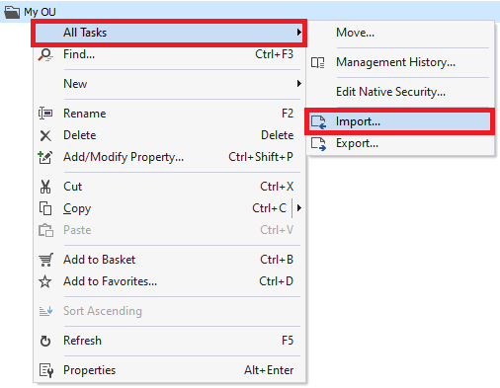Click the Import file arrow icon

(x=318, y=121)
